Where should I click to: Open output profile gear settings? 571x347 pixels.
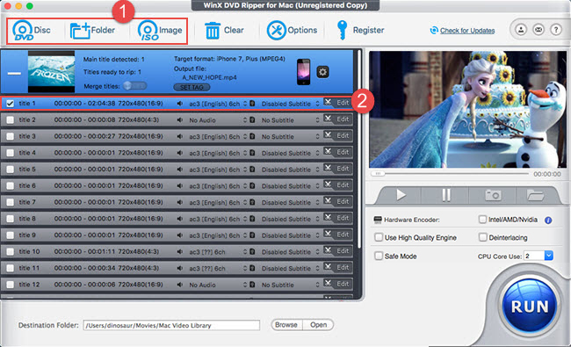click(x=322, y=72)
